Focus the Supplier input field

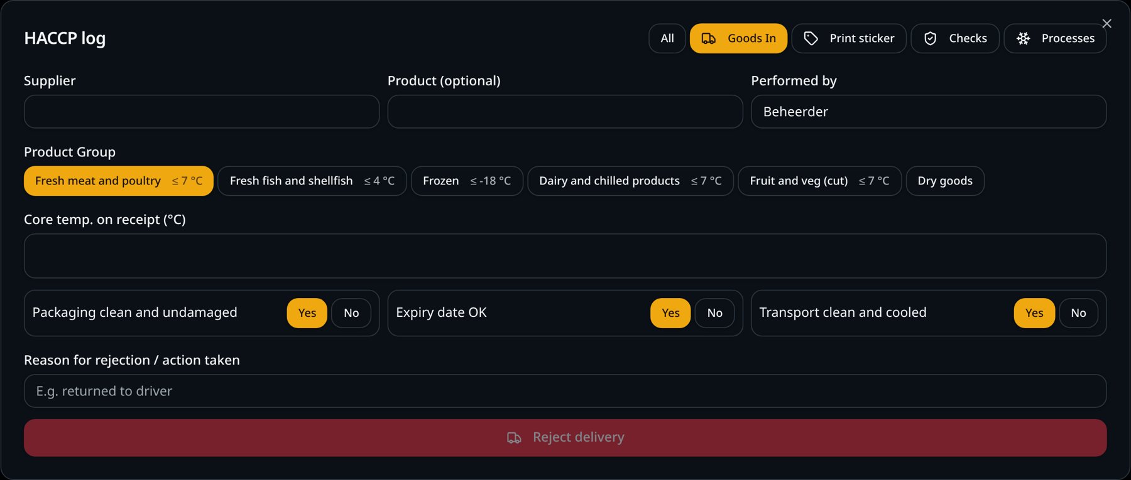pyautogui.click(x=202, y=112)
